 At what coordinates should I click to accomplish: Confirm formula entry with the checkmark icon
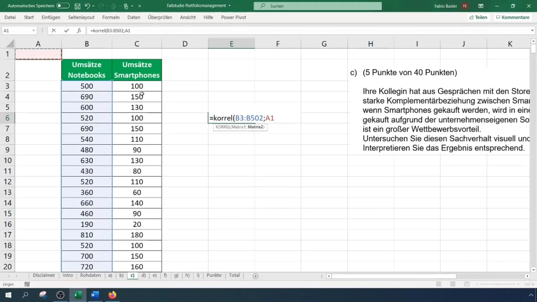click(66, 30)
